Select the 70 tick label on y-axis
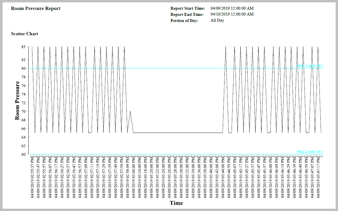338x211 pixels. click(23, 111)
